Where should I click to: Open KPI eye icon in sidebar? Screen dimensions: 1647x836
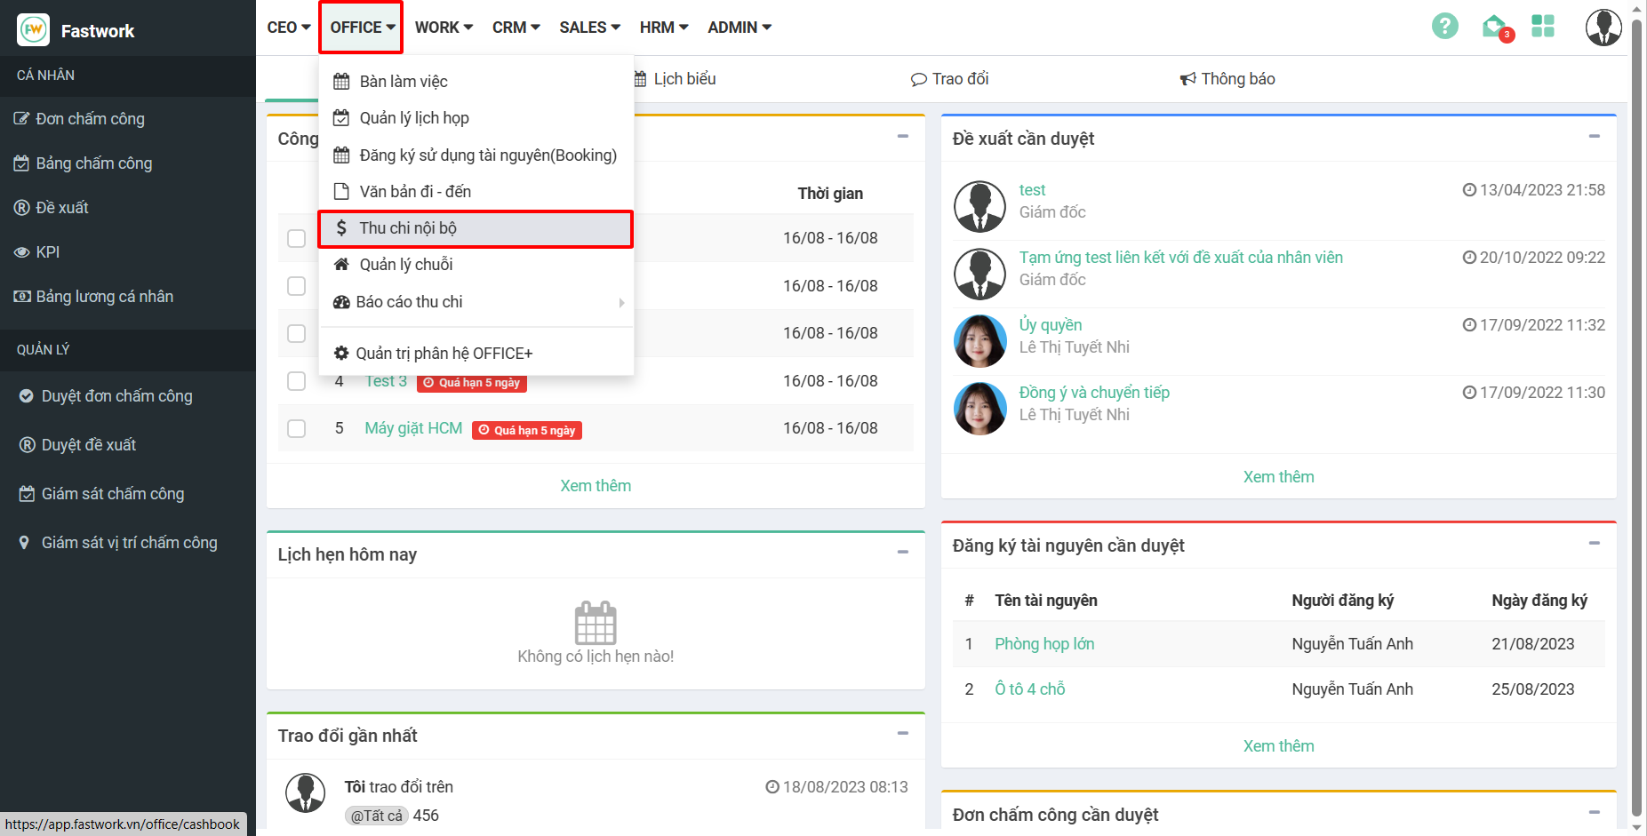[22, 252]
